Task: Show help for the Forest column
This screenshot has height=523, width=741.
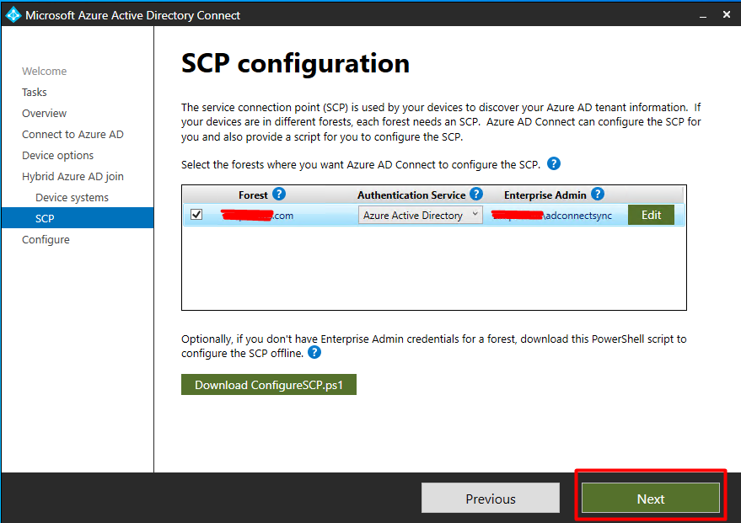Action: point(279,194)
